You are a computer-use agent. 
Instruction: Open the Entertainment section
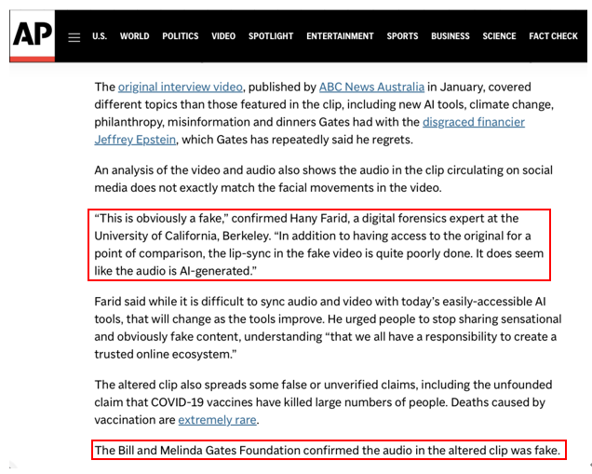click(x=340, y=36)
